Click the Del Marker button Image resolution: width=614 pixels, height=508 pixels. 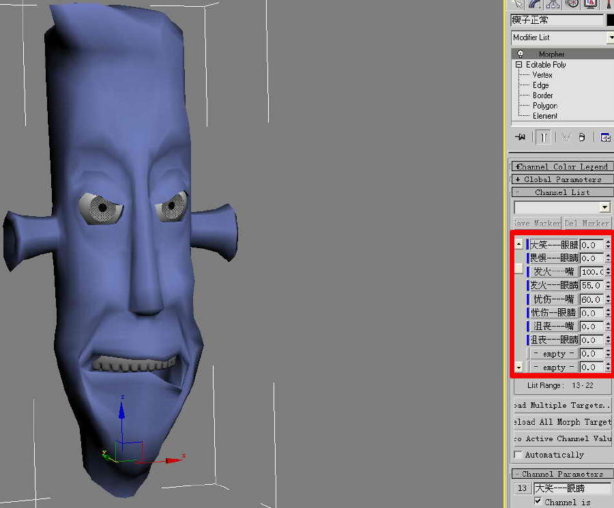(587, 223)
